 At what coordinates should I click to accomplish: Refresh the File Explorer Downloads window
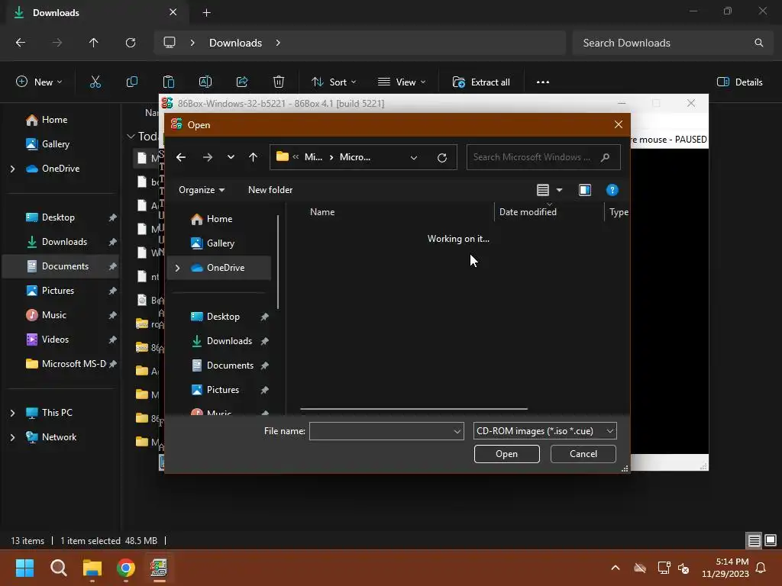[x=131, y=43]
